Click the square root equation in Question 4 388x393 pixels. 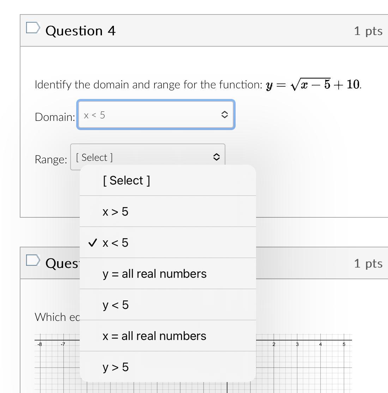tap(313, 83)
